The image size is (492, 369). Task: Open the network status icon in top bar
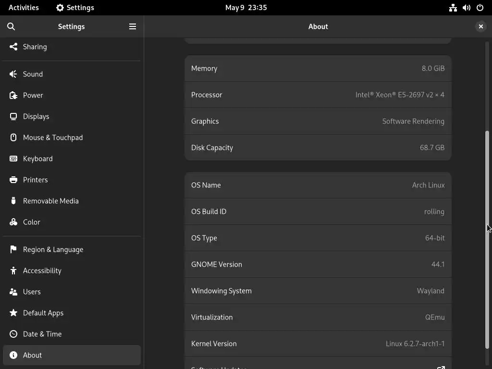tap(453, 8)
